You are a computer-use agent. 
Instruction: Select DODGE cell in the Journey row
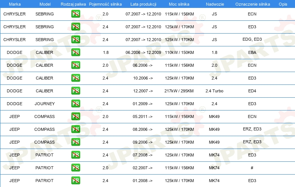[x=14, y=104]
